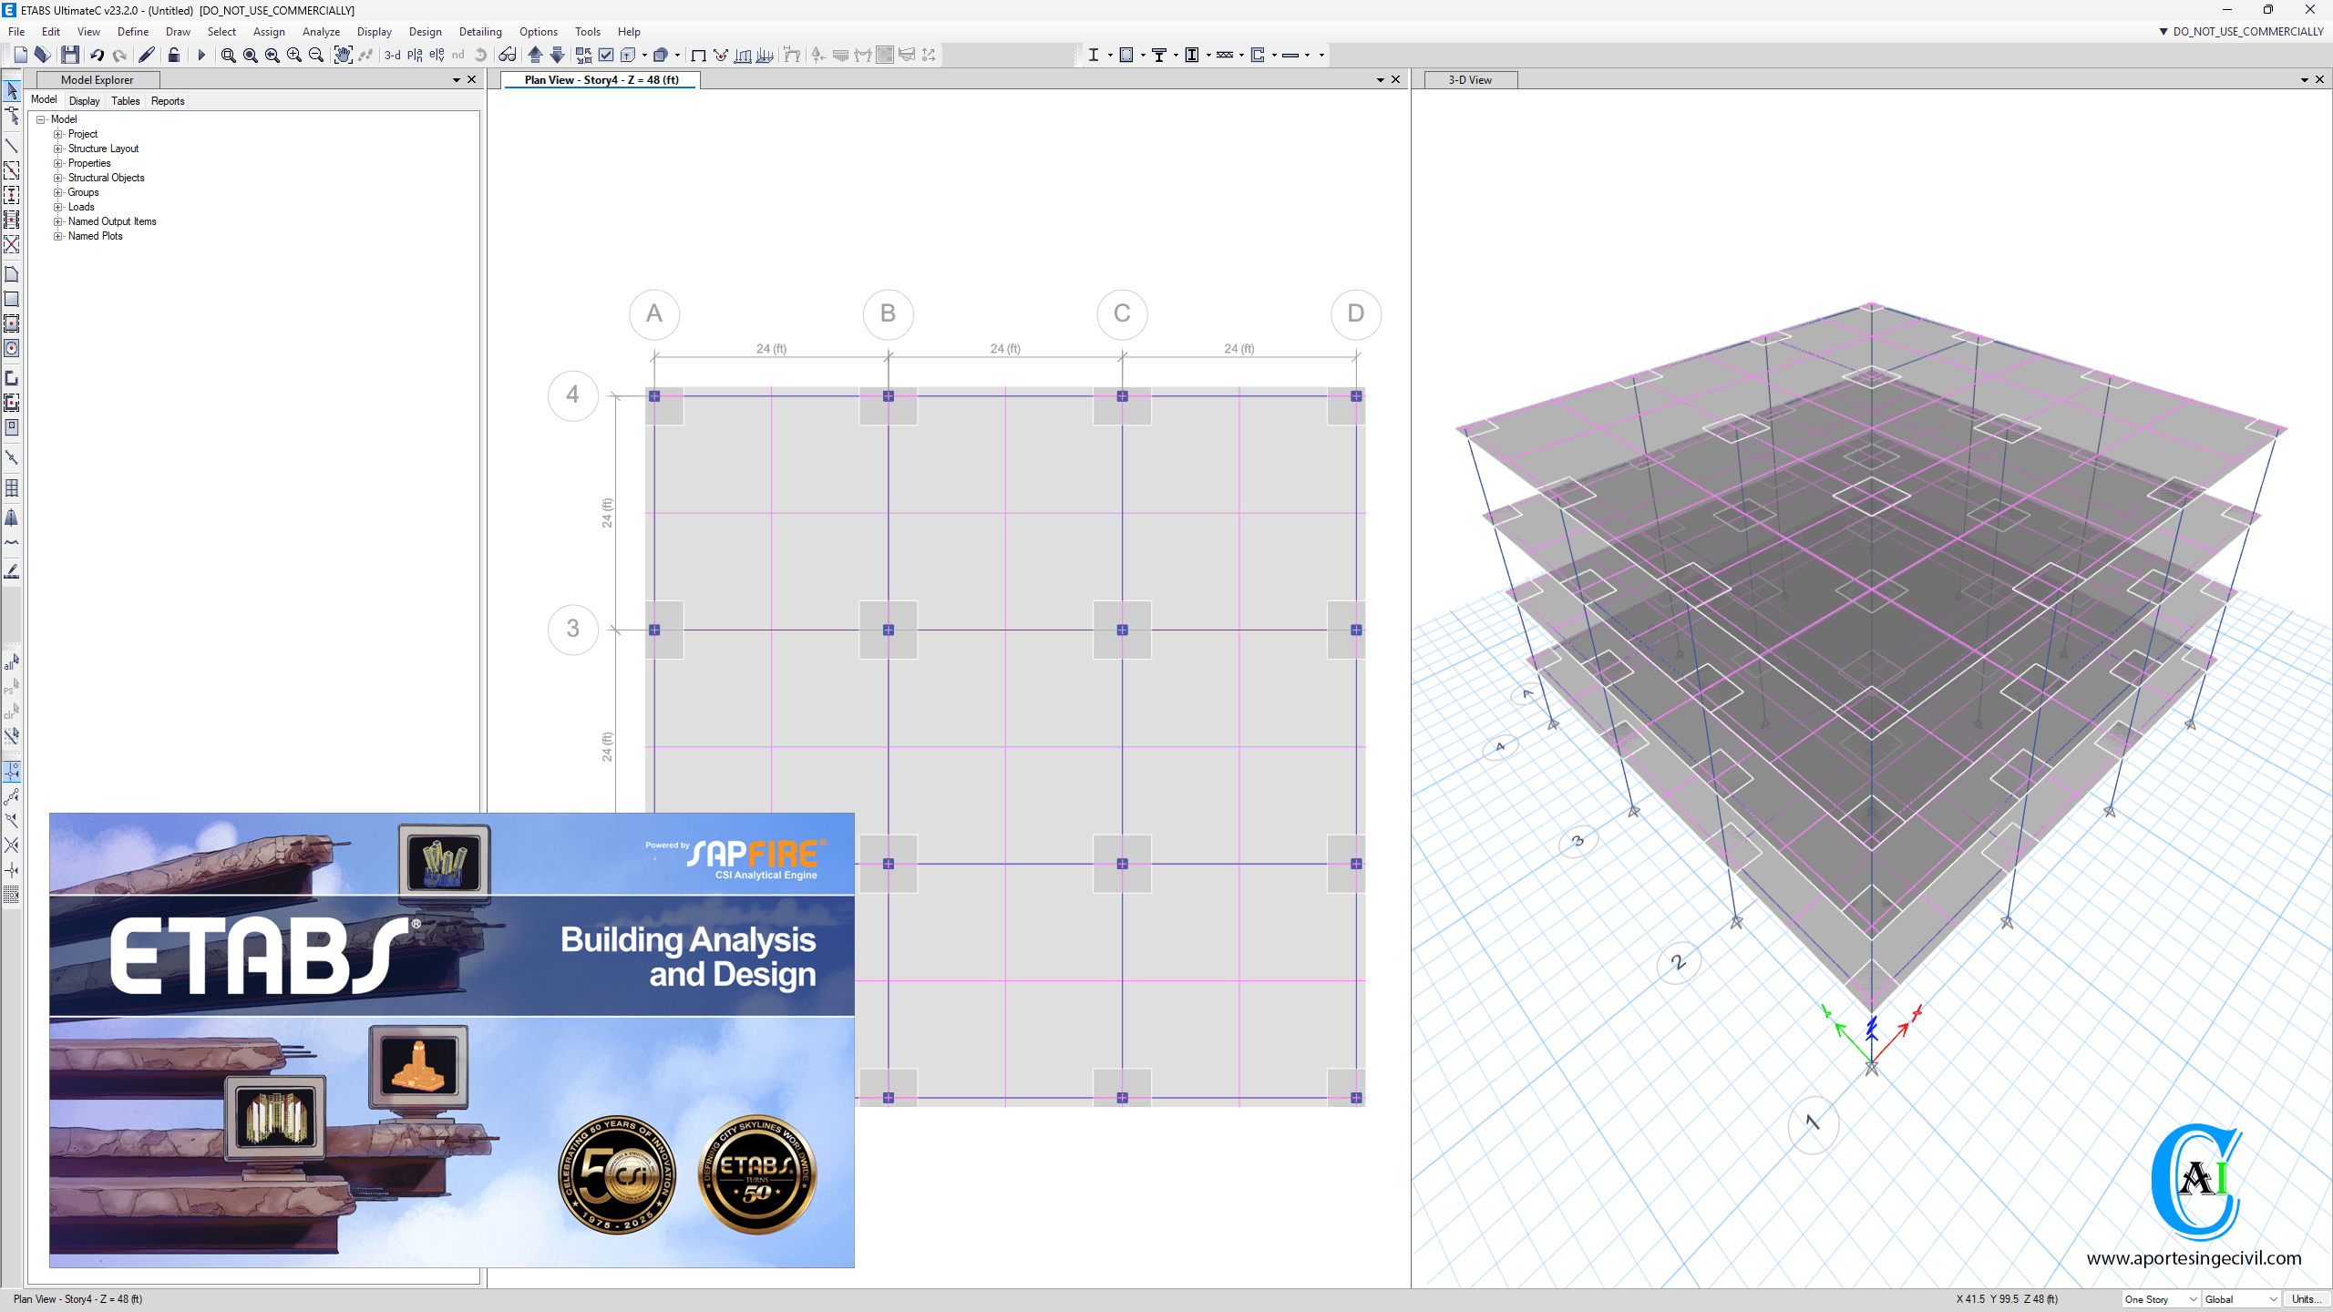
Task: Click the Units button
Action: 2306,1299
